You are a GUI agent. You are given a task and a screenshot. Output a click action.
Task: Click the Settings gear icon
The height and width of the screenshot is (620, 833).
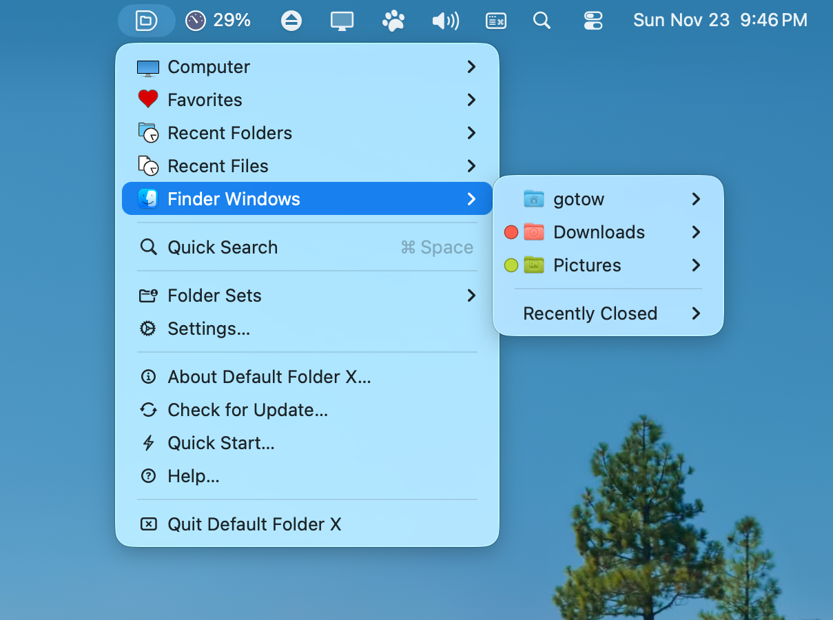pos(148,329)
